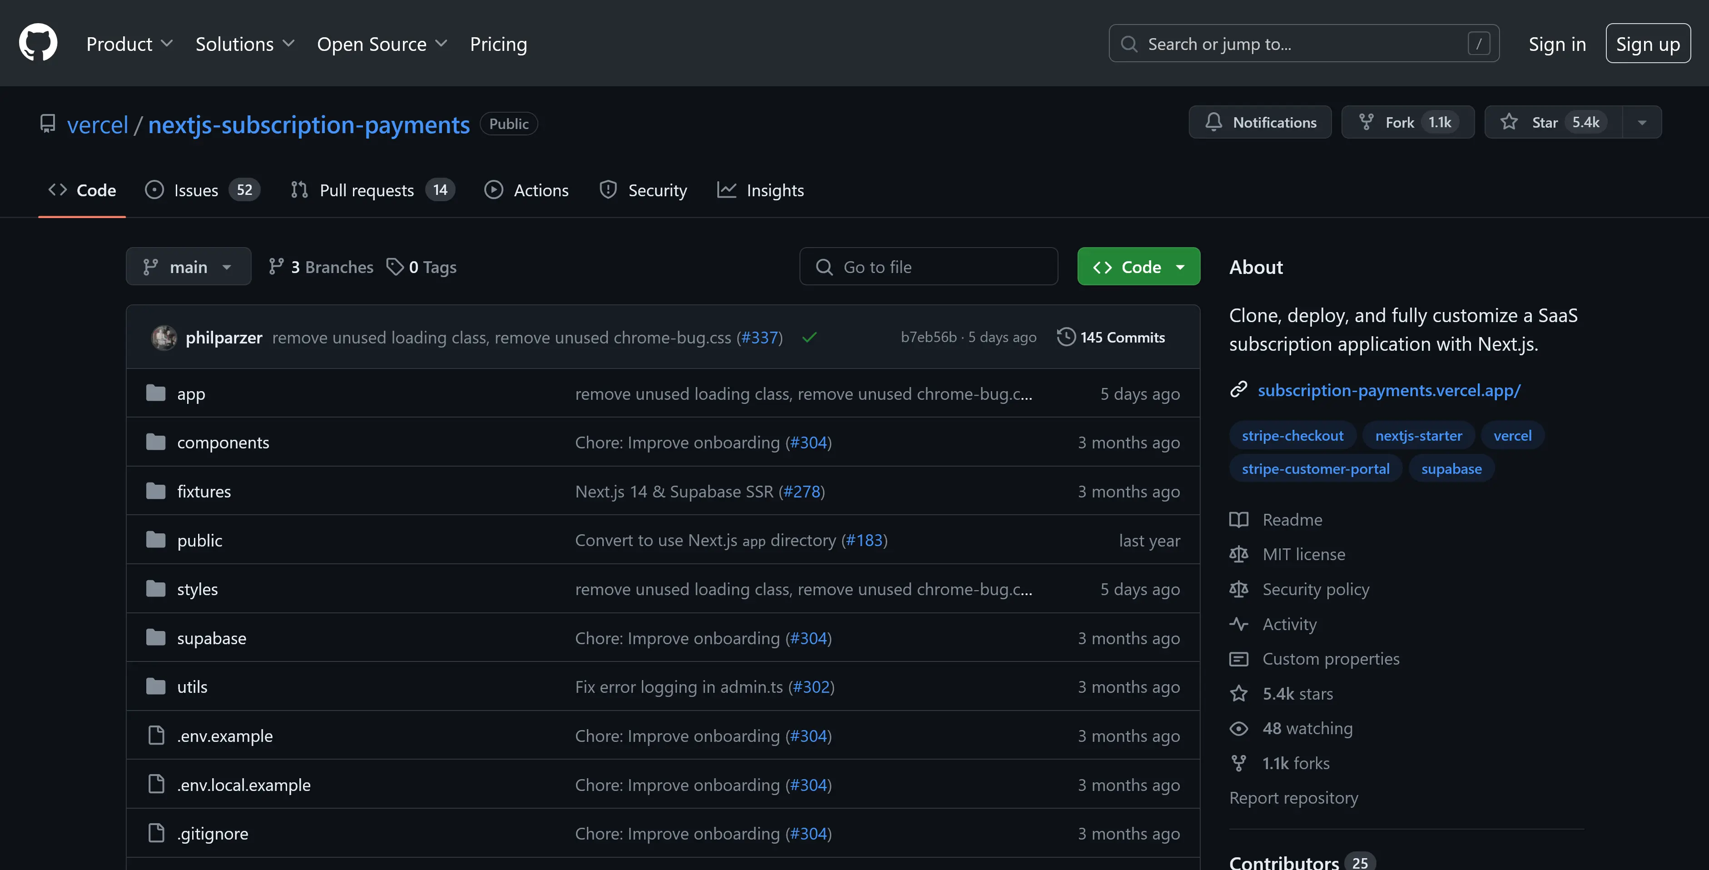Click the components folder icon
This screenshot has width=1709, height=870.
tap(156, 442)
